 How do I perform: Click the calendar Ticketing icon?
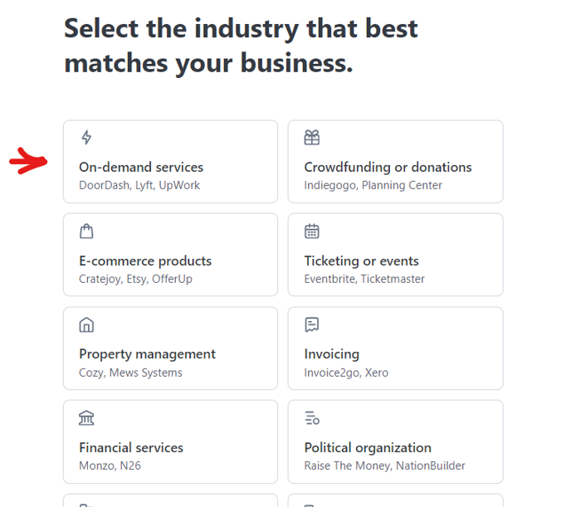click(312, 232)
